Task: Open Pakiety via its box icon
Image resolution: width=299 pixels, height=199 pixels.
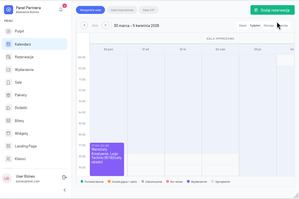Action: (8, 95)
